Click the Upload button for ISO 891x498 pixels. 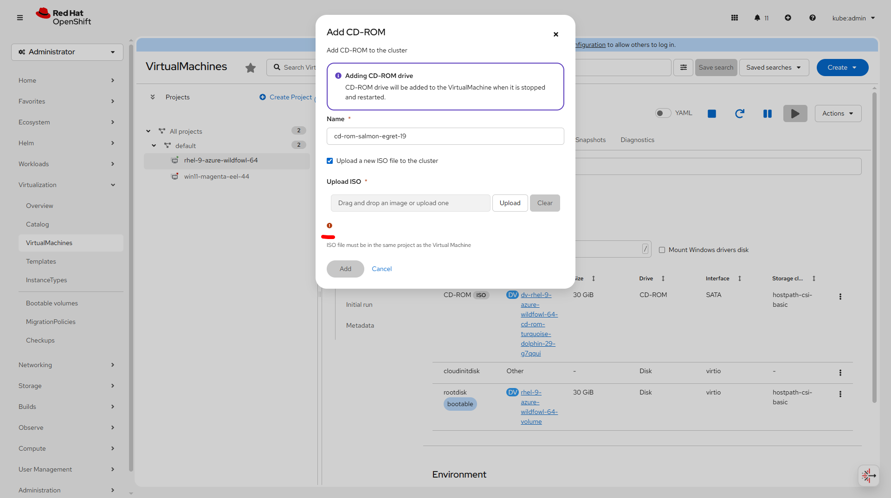click(x=510, y=203)
